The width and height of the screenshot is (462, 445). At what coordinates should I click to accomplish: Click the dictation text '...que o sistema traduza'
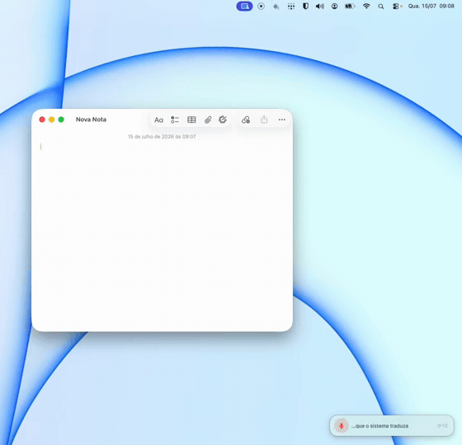379,426
